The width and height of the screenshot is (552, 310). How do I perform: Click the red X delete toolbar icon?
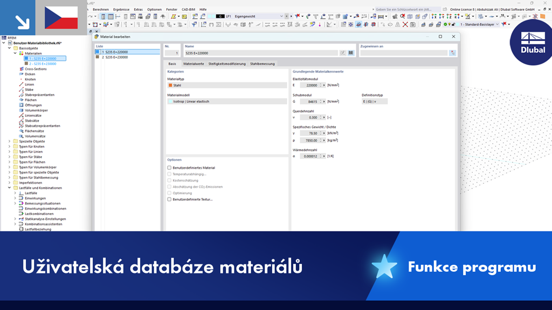click(x=405, y=25)
